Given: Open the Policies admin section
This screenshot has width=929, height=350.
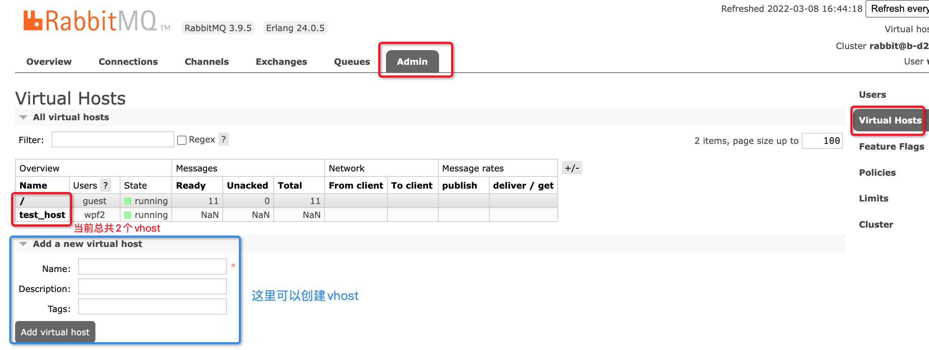Looking at the screenshot, I should [x=878, y=172].
